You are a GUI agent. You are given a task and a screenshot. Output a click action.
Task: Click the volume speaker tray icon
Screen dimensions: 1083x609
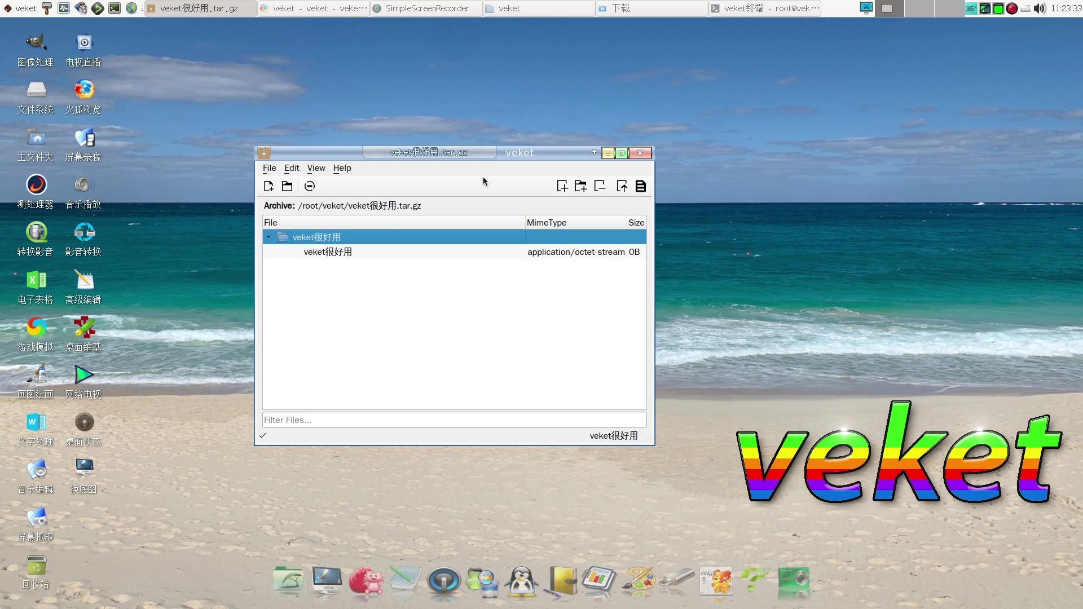[x=1040, y=8]
